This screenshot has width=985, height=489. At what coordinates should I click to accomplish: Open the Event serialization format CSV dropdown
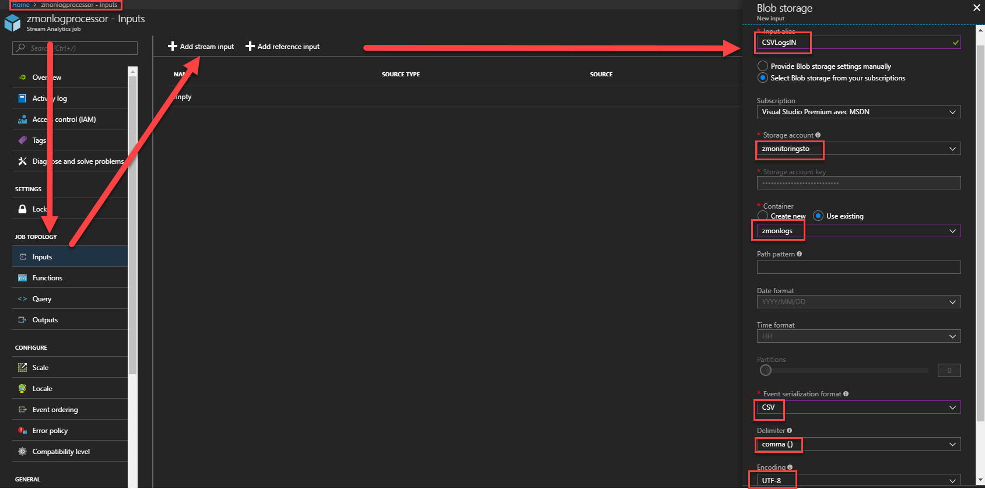858,407
